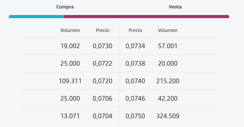This screenshot has width=244, height=127.
Task: Click buy volume 19.002
Action: pos(70,46)
